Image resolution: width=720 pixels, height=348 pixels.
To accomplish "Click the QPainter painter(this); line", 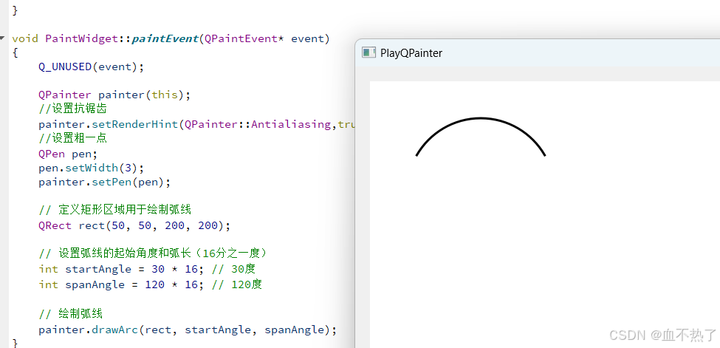I will coord(114,95).
